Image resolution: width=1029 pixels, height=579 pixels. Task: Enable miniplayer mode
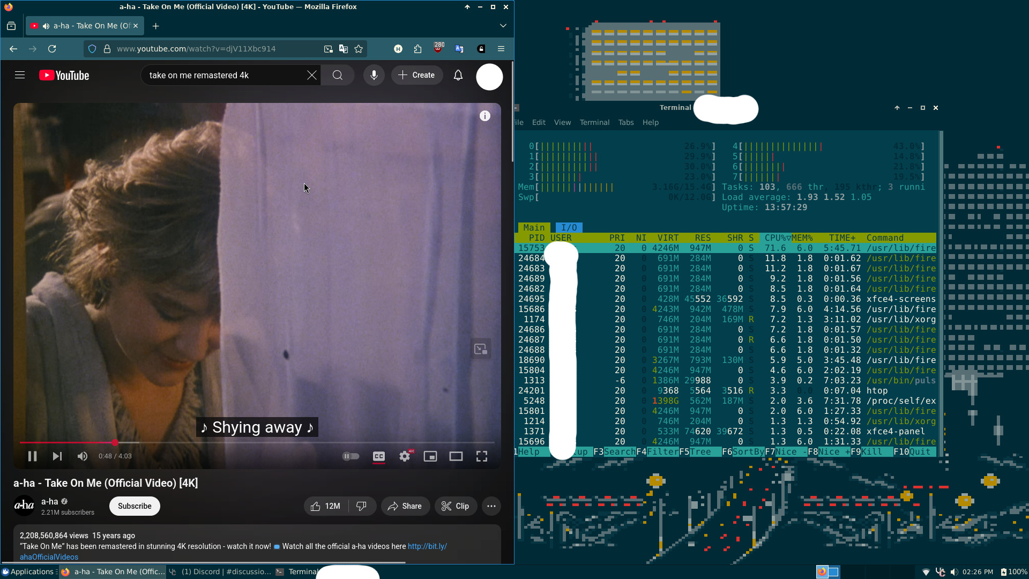(430, 456)
